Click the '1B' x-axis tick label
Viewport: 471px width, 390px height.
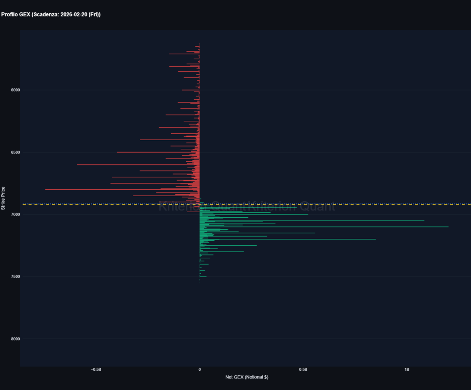pyautogui.click(x=407, y=369)
